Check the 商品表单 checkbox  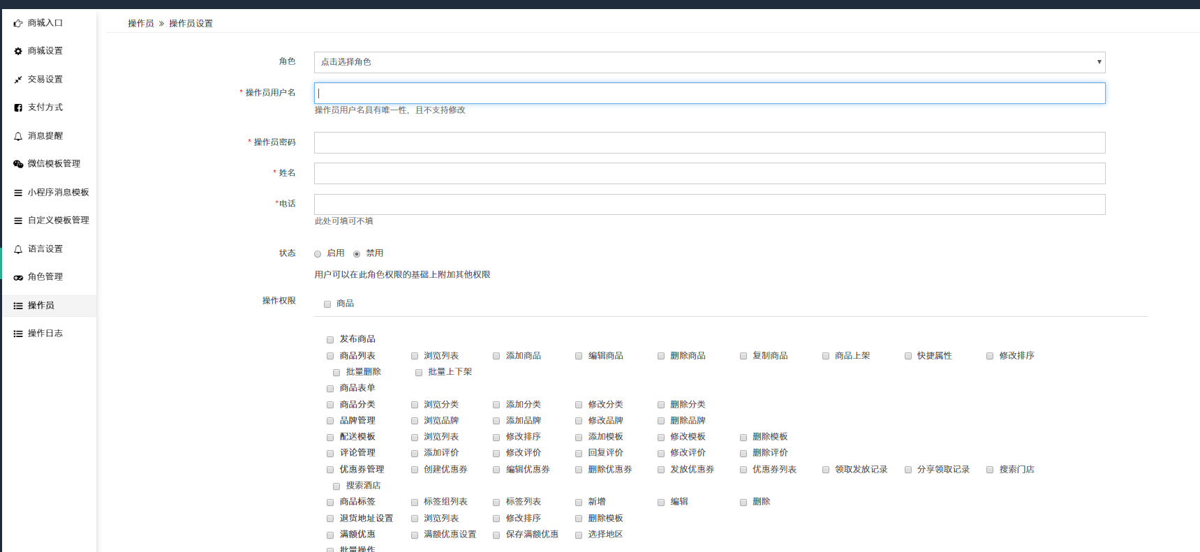pyautogui.click(x=330, y=389)
